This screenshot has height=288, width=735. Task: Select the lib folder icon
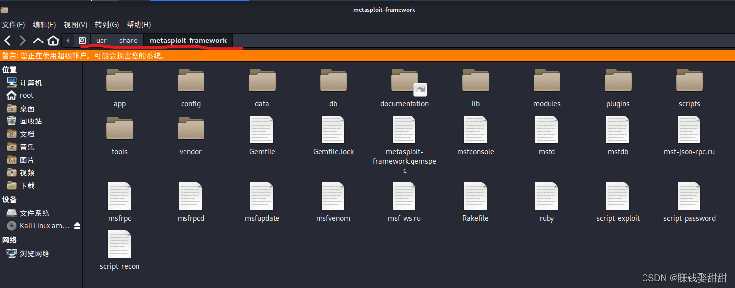tap(476, 80)
